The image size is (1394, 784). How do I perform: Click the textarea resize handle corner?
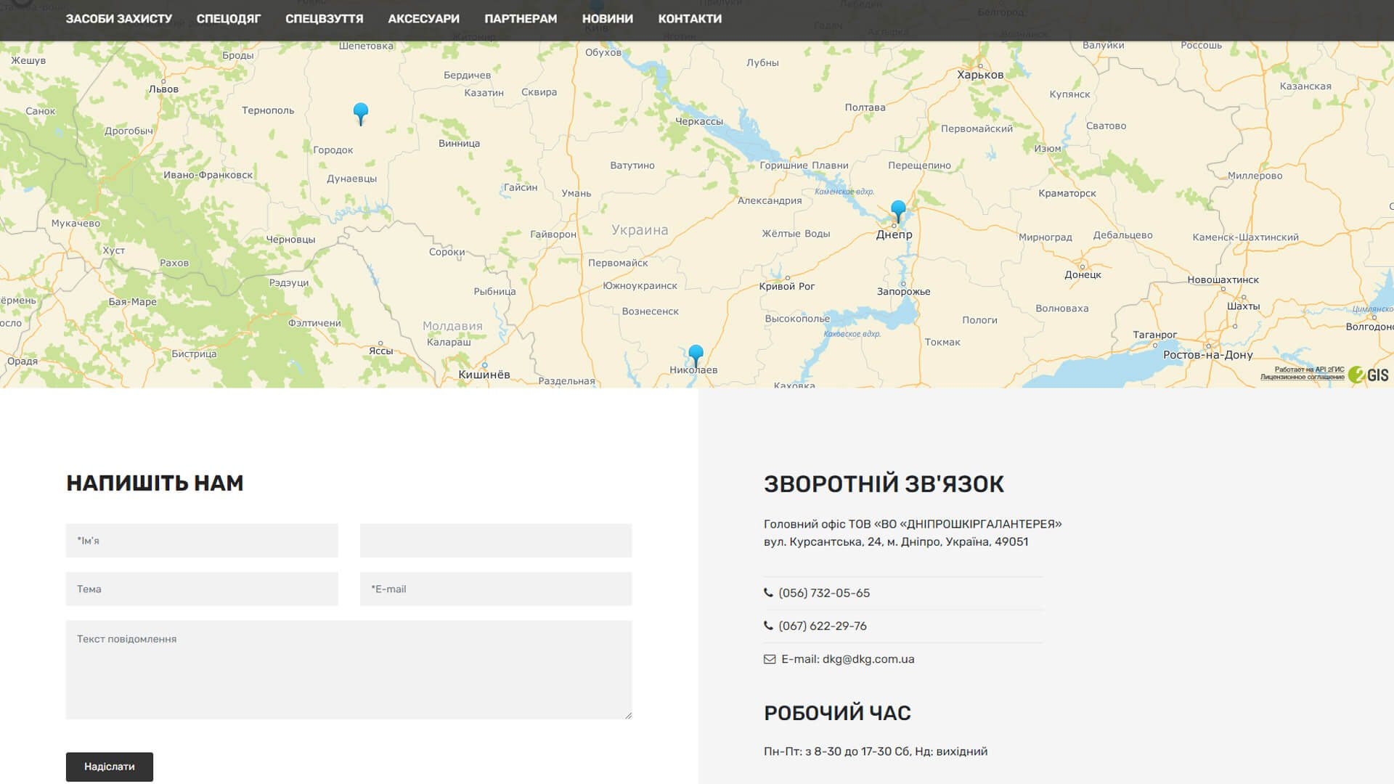(x=628, y=715)
